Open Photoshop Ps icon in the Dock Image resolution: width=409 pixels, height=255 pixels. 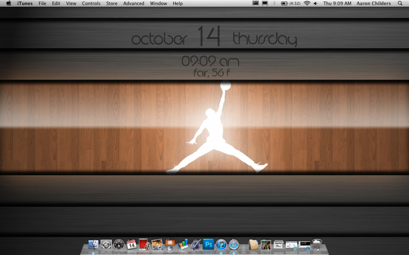(x=208, y=245)
